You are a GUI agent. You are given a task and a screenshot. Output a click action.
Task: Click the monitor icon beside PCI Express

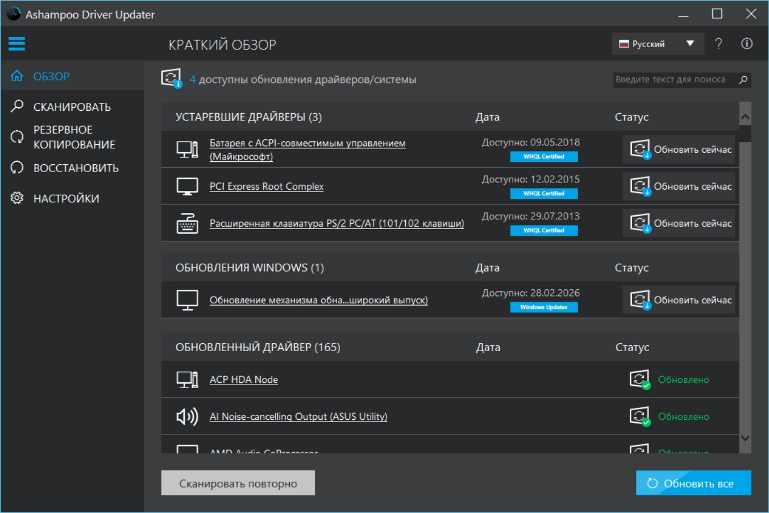tap(187, 186)
